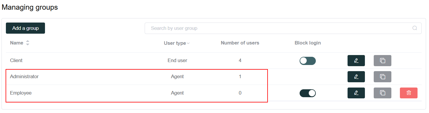Viewport: 429px width, 113px height.
Task: Edit the Employee group with pencil icon
Action: coord(356,93)
